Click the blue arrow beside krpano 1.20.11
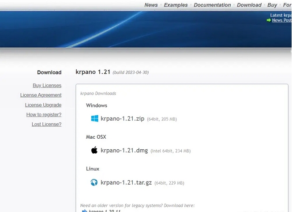292x212 pixels. (x=85, y=211)
